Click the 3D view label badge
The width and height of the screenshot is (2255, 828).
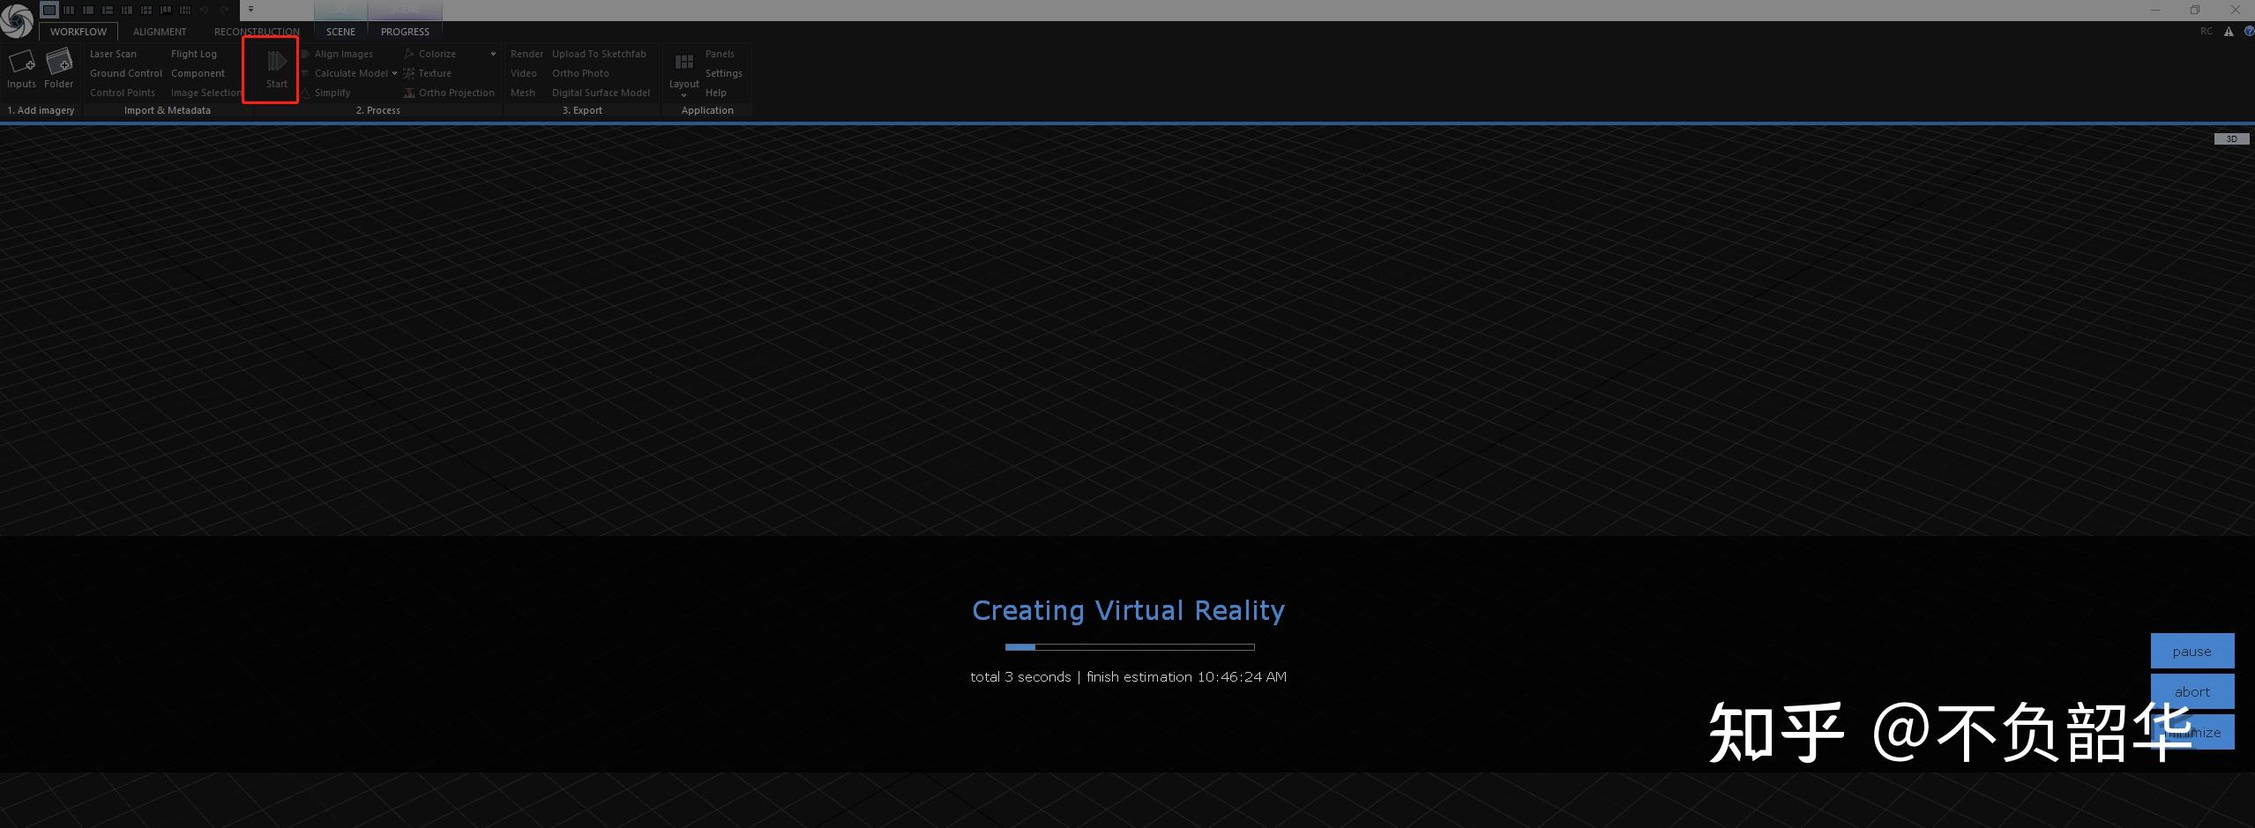[2231, 139]
